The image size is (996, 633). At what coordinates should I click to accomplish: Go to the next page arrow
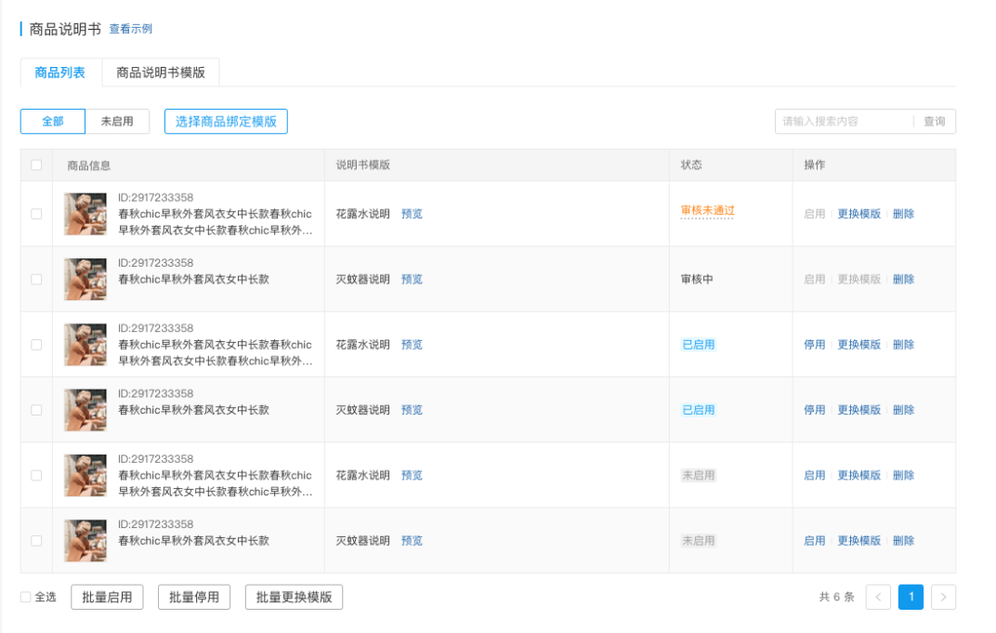943,597
